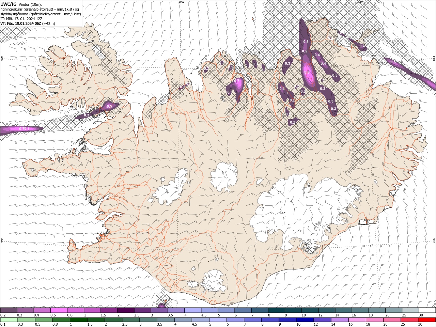The image size is (436, 327).
Task: Click the grey-purple 0.2 snow legend swatch
Action: point(9,310)
